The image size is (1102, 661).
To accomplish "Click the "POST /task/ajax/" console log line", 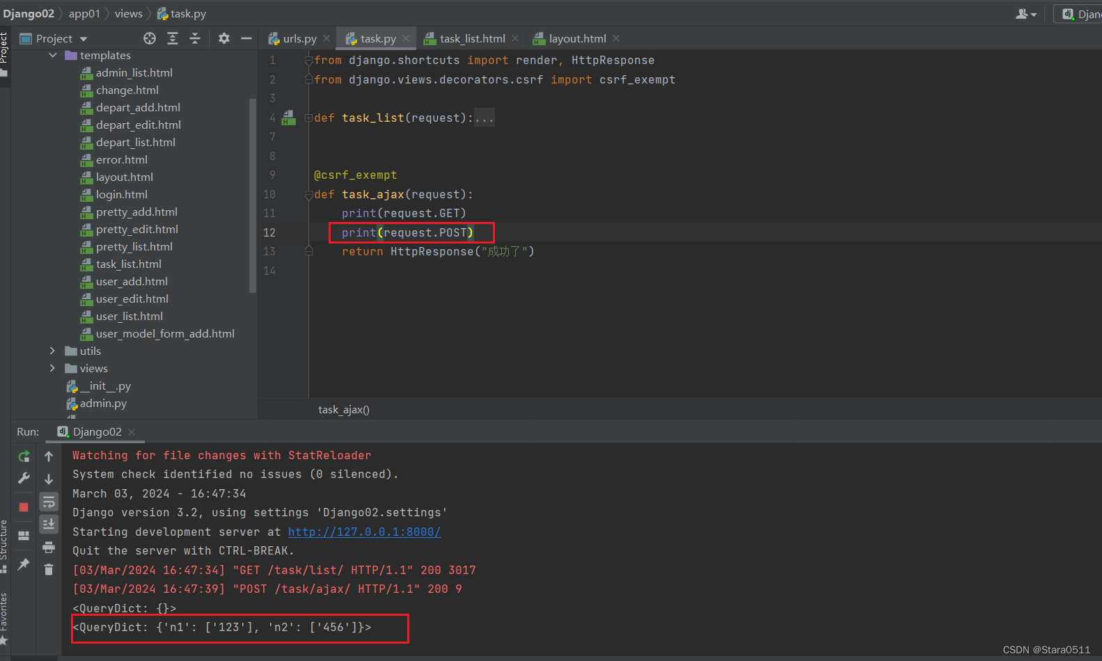I will click(x=267, y=589).
